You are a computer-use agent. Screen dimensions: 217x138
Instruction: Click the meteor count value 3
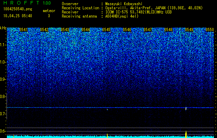pos(49,16)
